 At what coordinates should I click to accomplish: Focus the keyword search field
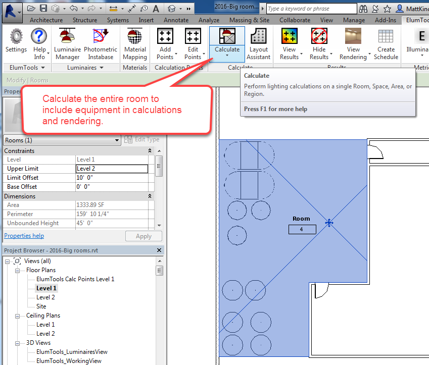pyautogui.click(x=312, y=9)
